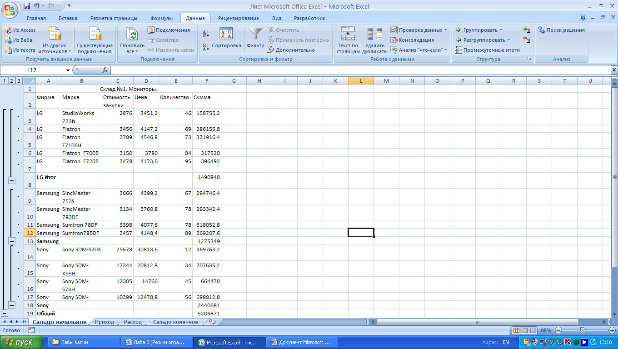The height and width of the screenshot is (349, 618).
Task: Collapse the Sony subtotal group
Action: 12,305
